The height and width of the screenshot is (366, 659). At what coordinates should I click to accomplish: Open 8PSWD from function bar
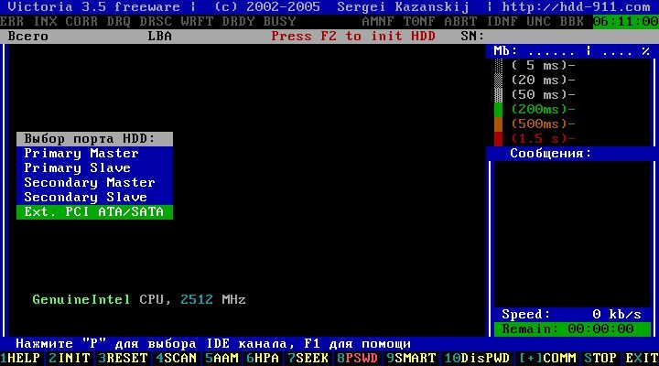pos(357,359)
